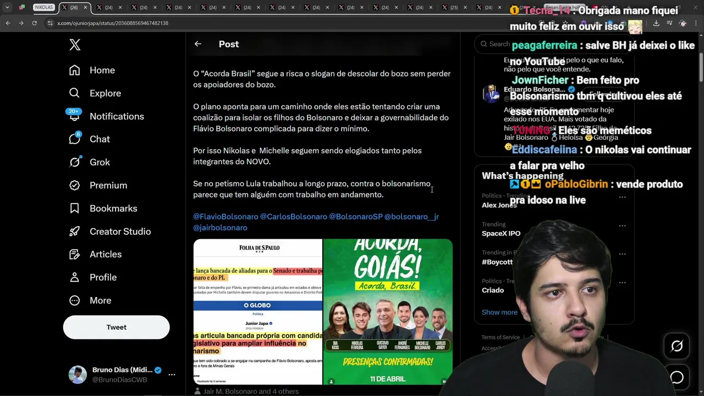The image size is (704, 396).
Task: Reload the page with the refresh button
Action: (34, 23)
